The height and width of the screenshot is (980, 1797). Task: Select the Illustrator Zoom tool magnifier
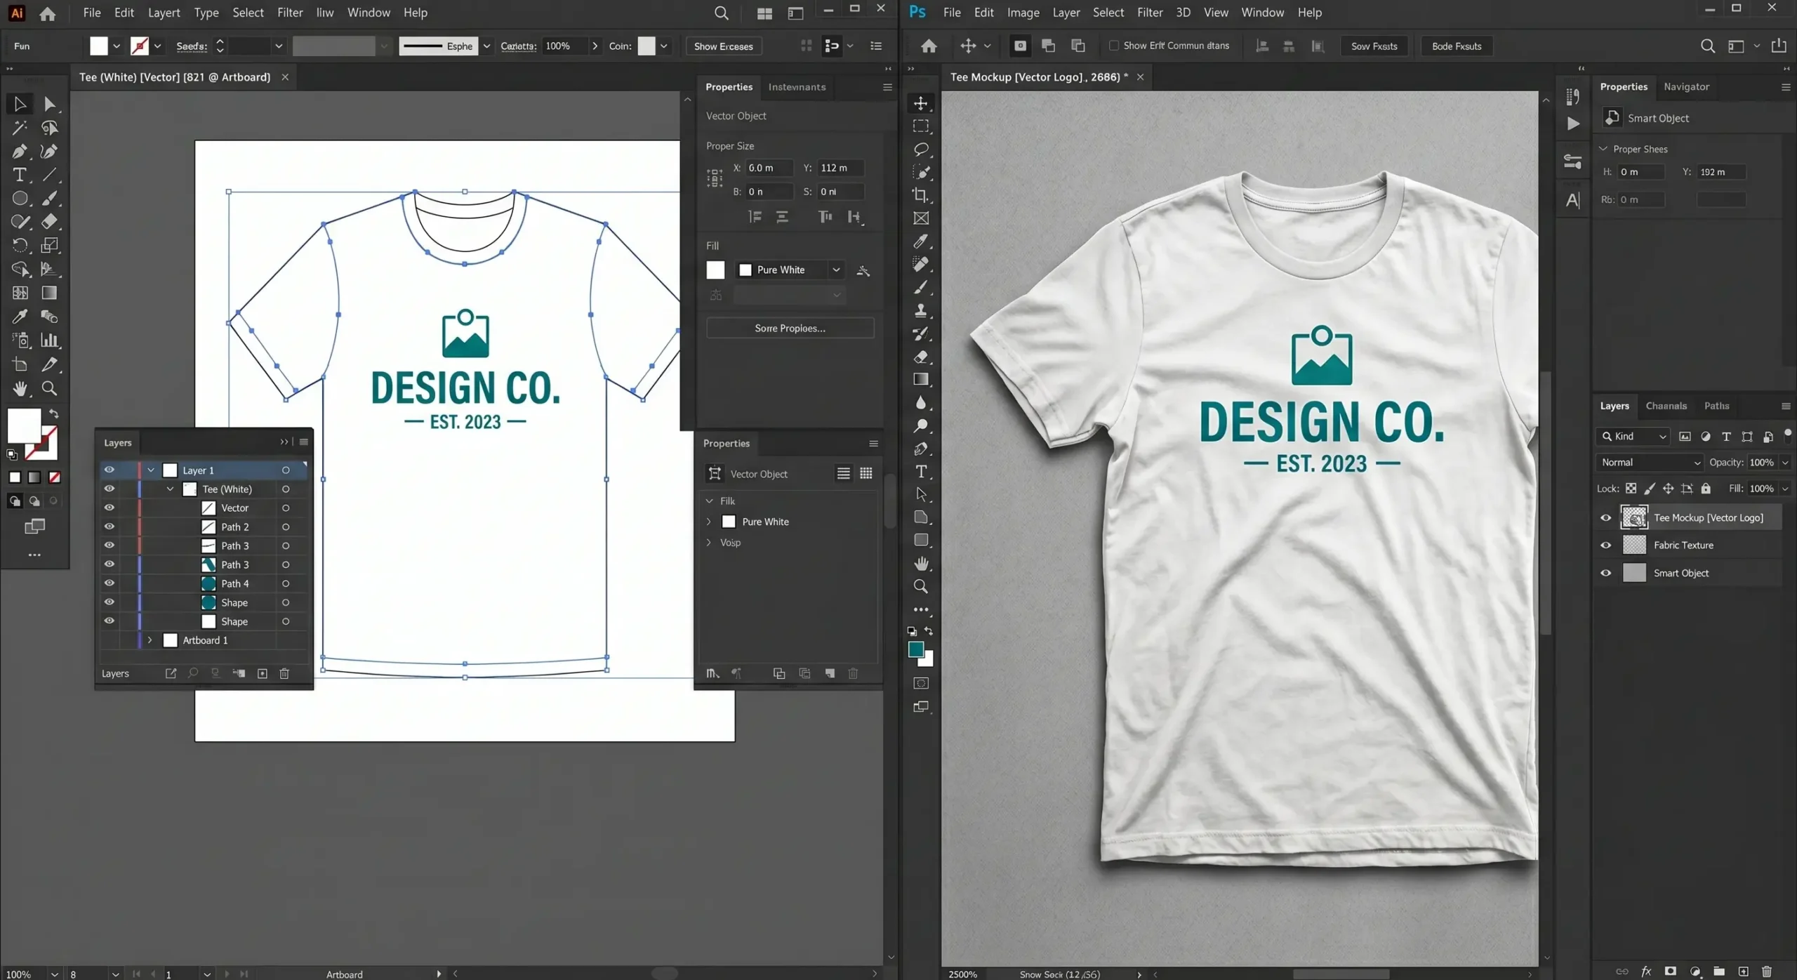(49, 388)
